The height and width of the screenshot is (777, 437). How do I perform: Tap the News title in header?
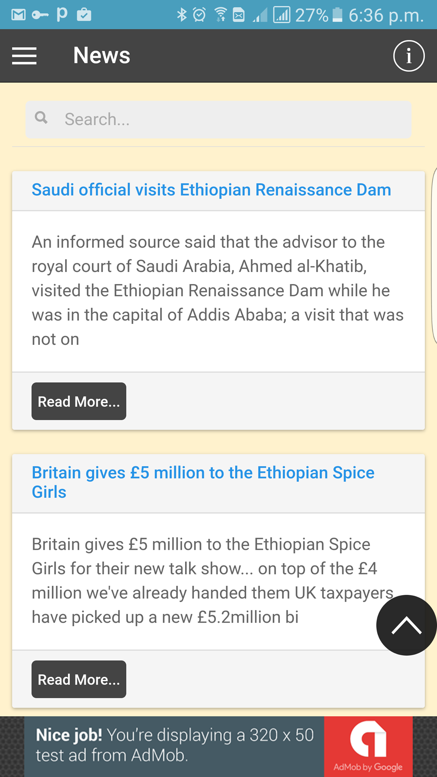(102, 55)
